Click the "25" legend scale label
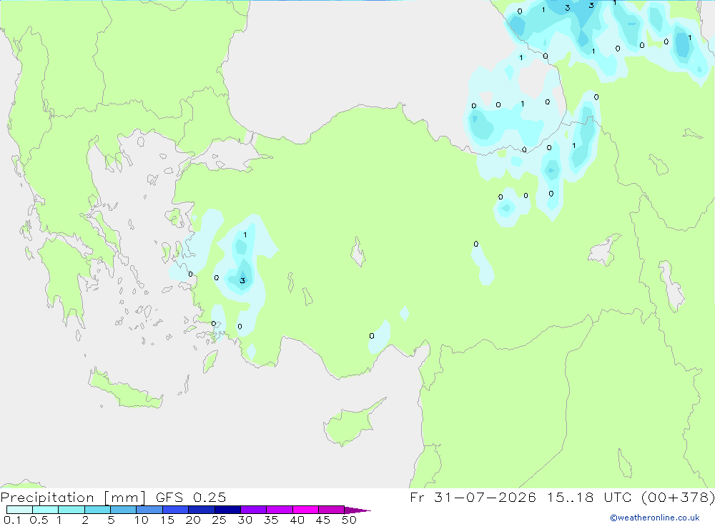This screenshot has width=715, height=524. 220,520
